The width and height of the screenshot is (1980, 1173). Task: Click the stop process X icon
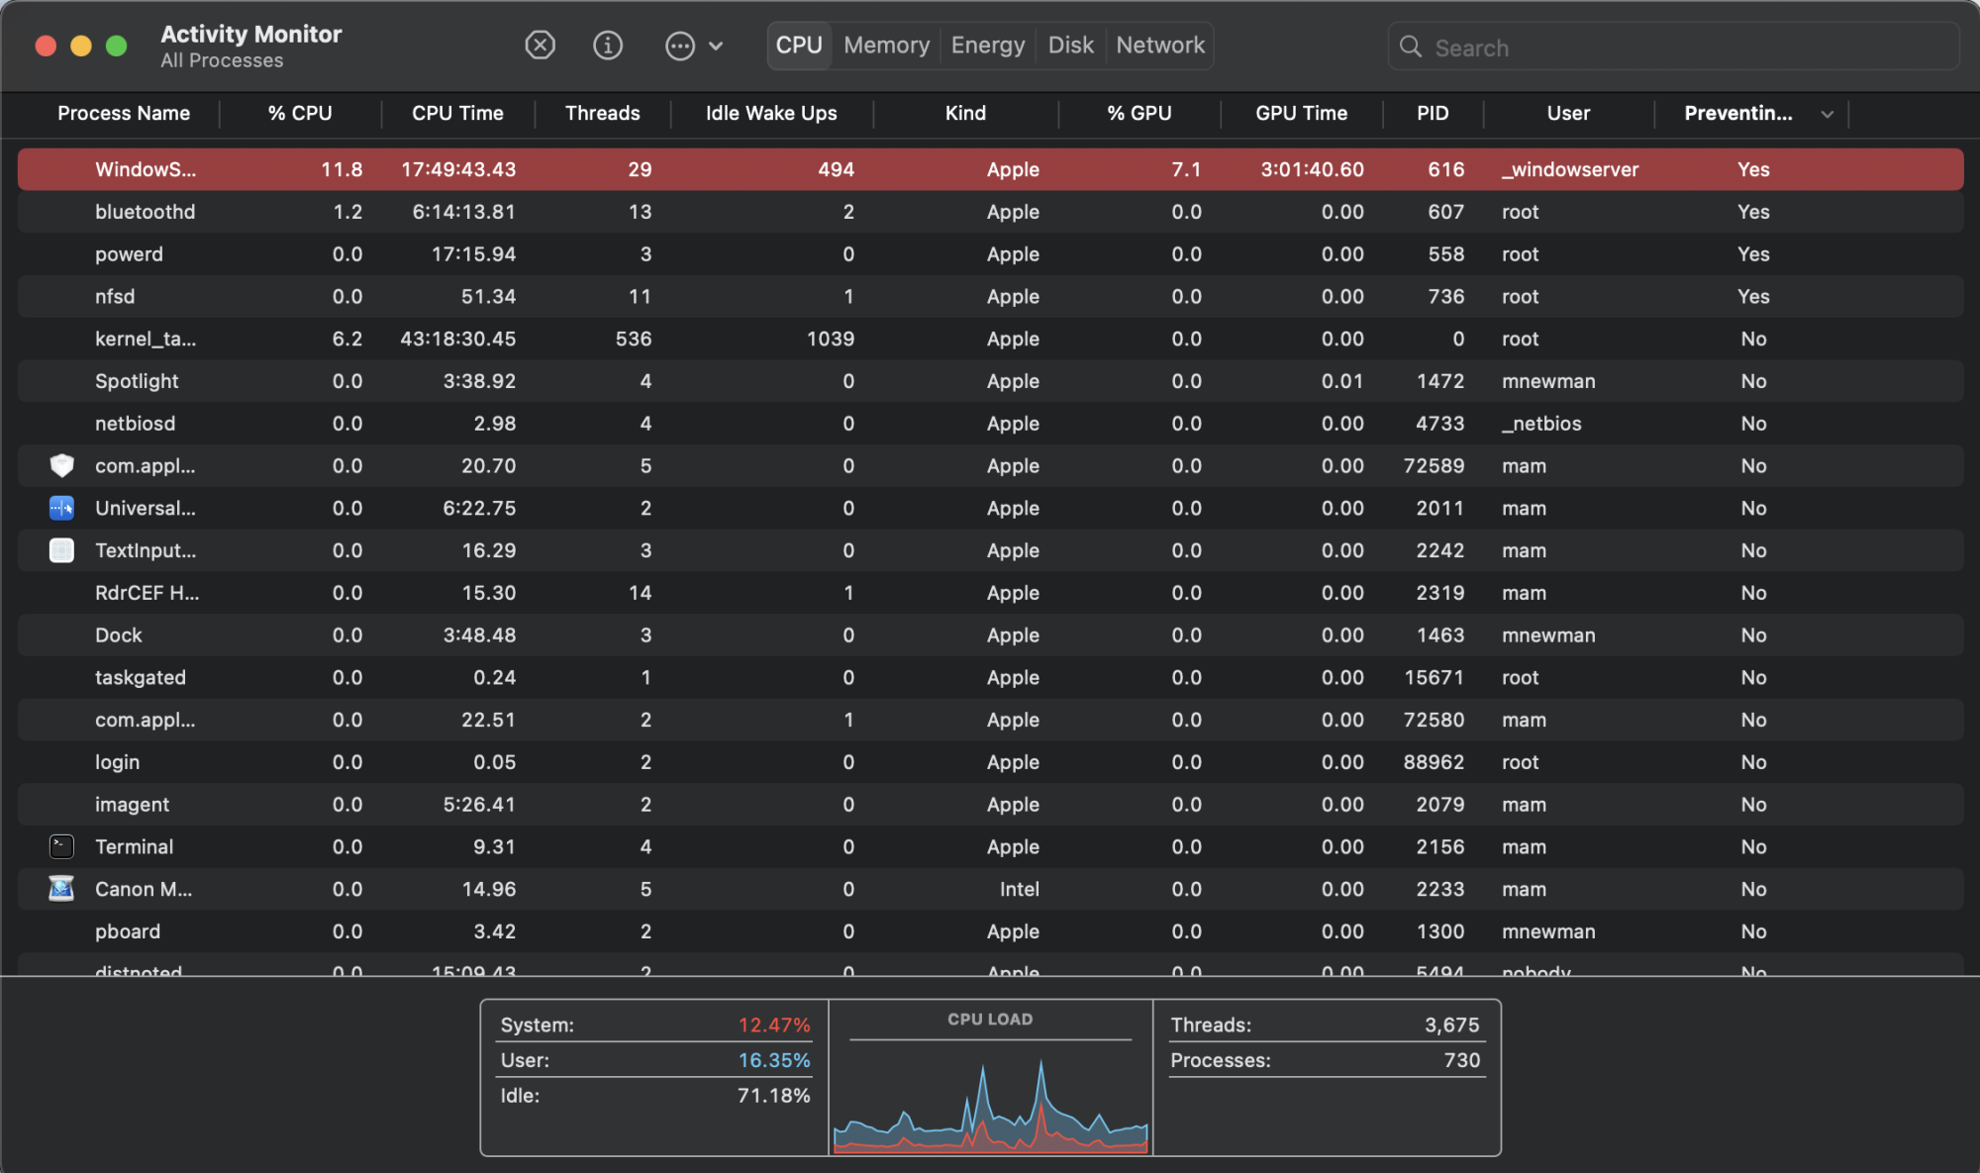pos(540,46)
